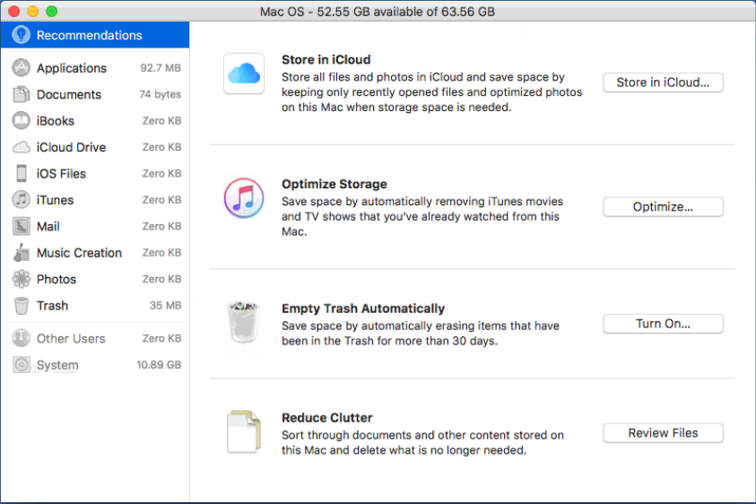Click the iTunes music note sidebar icon
The height and width of the screenshot is (504, 756).
coord(22,200)
